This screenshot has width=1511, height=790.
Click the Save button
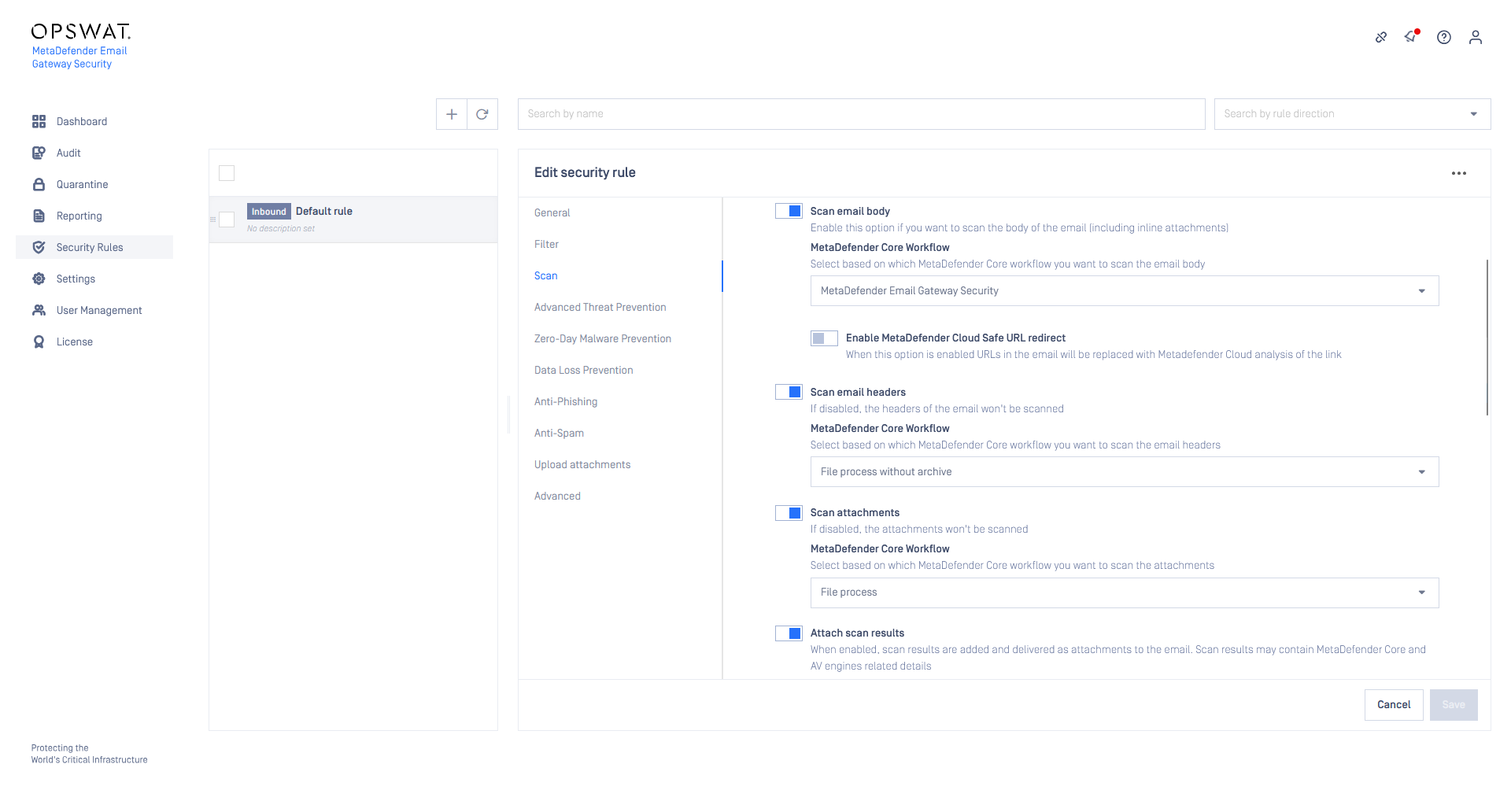(x=1454, y=705)
